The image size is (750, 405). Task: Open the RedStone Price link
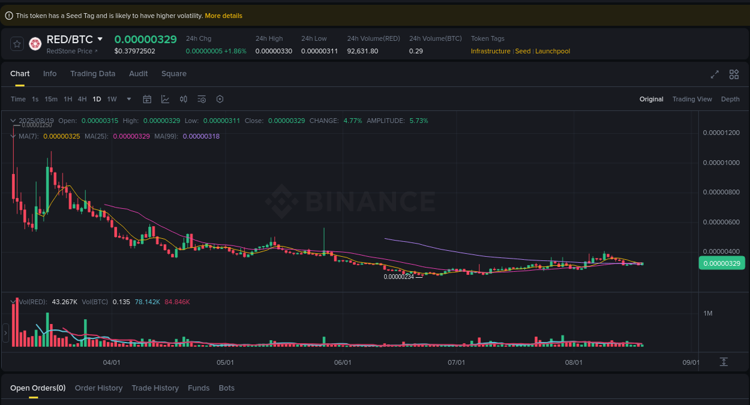[72, 51]
